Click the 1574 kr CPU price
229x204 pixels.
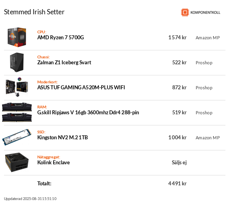(x=177, y=38)
